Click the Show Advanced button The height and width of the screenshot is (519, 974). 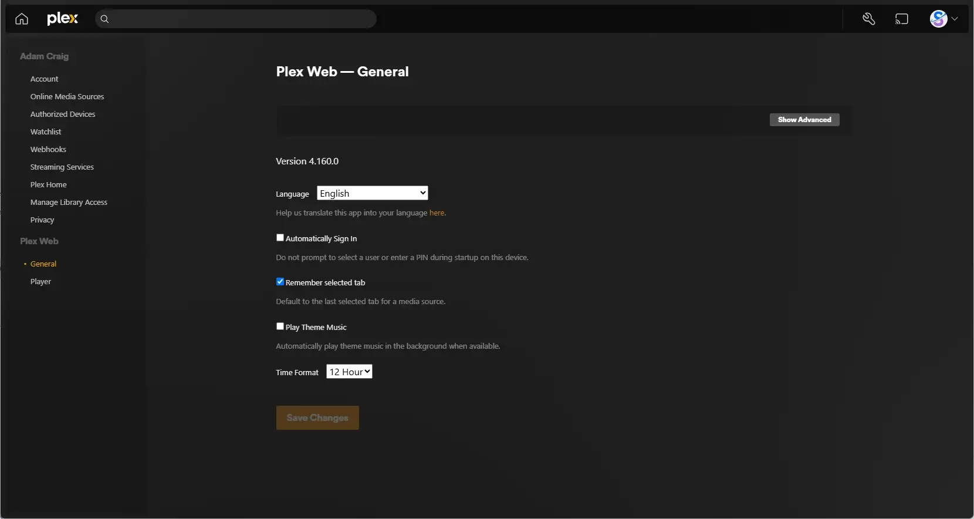point(804,120)
